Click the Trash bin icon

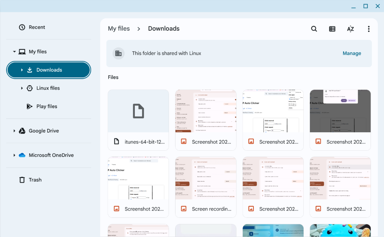click(22, 180)
